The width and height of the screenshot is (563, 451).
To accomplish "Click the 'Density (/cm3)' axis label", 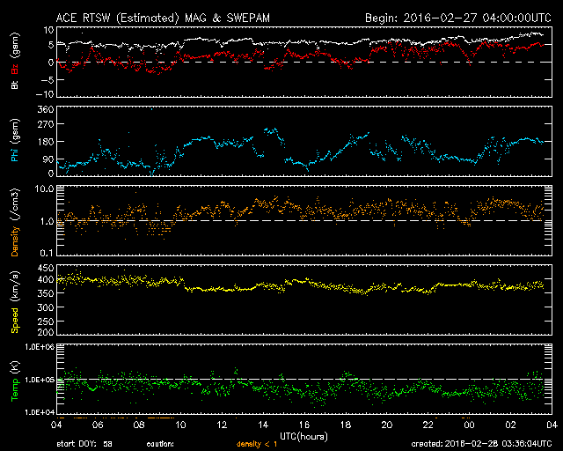I will [15, 222].
